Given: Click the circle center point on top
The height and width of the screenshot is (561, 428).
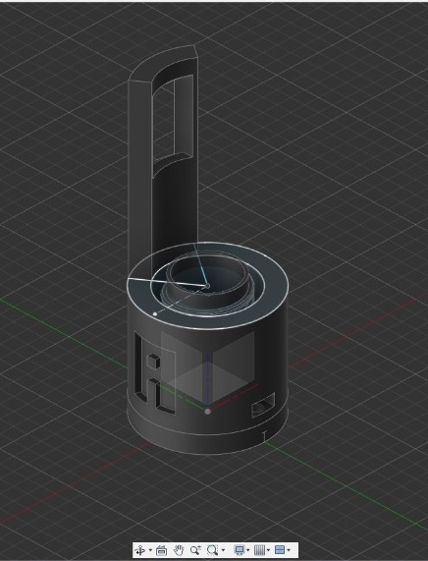Looking at the screenshot, I should tap(207, 286).
